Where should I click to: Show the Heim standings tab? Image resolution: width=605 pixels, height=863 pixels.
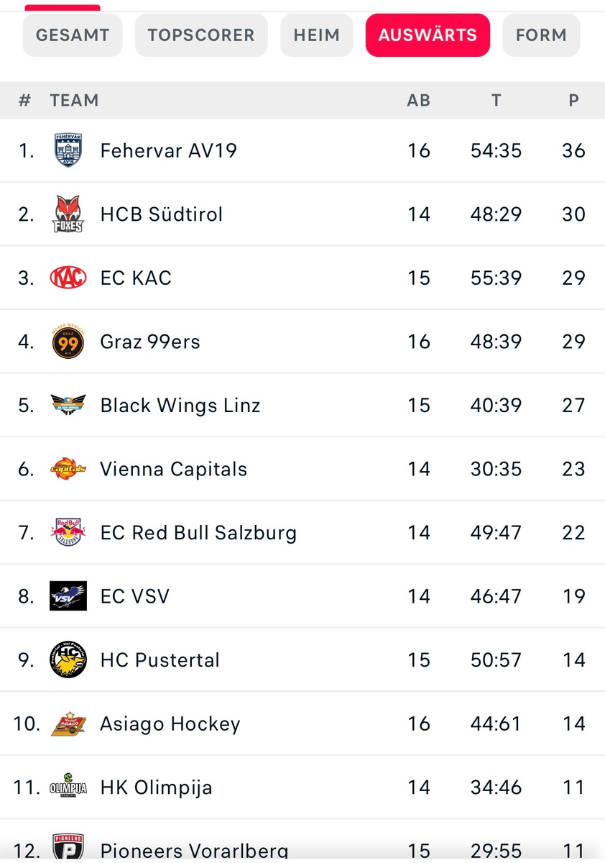point(316,35)
